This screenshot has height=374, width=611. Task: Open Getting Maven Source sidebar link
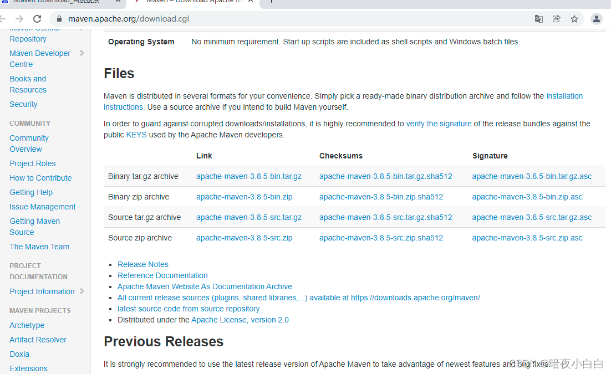click(35, 227)
